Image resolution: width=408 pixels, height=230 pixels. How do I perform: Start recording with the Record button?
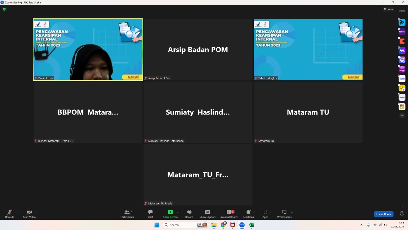point(189,214)
